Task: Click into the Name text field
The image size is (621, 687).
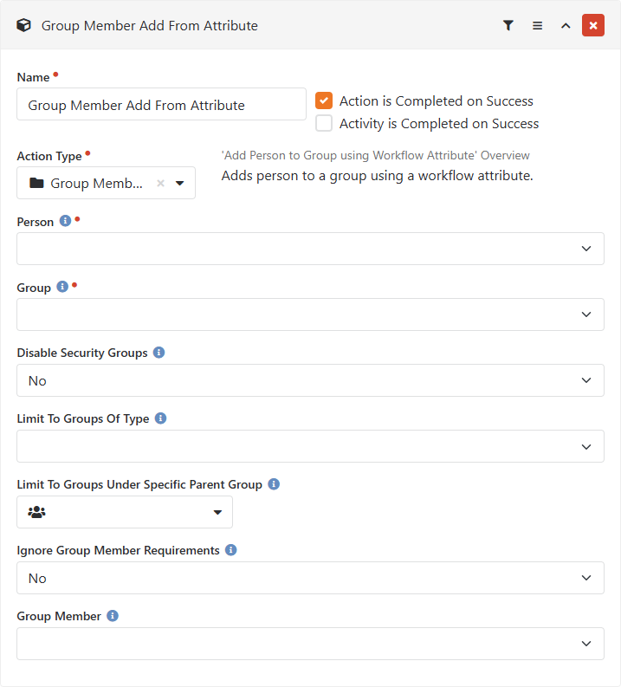Action: click(161, 105)
